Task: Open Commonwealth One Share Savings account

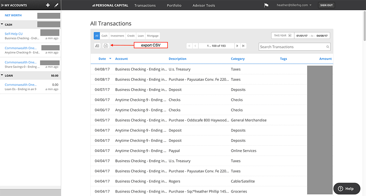Action: [x=20, y=62]
